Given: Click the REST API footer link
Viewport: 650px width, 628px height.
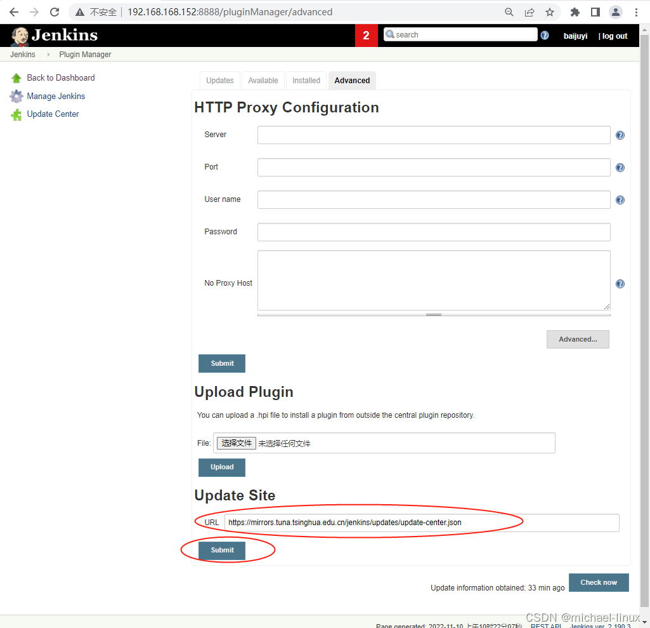Looking at the screenshot, I should [545, 625].
